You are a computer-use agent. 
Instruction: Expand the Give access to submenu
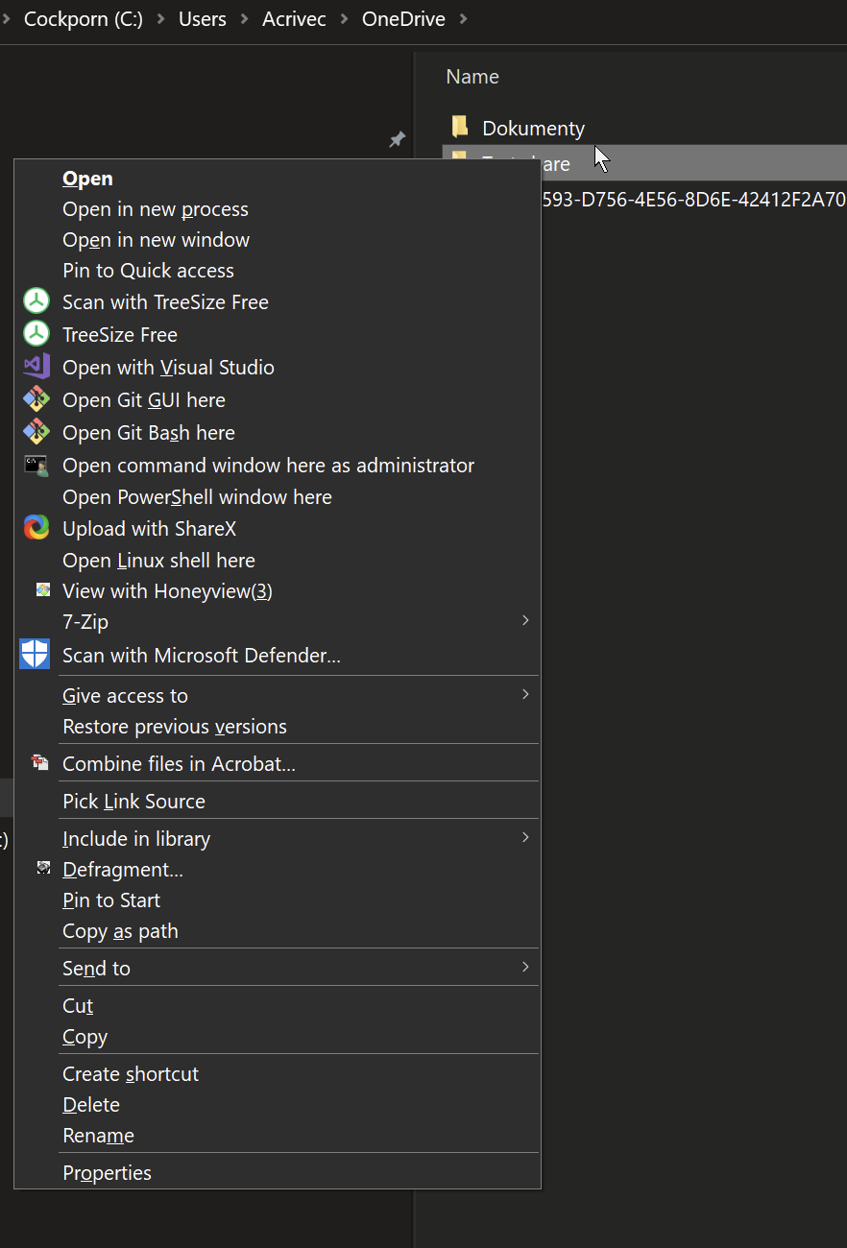pyautogui.click(x=524, y=694)
